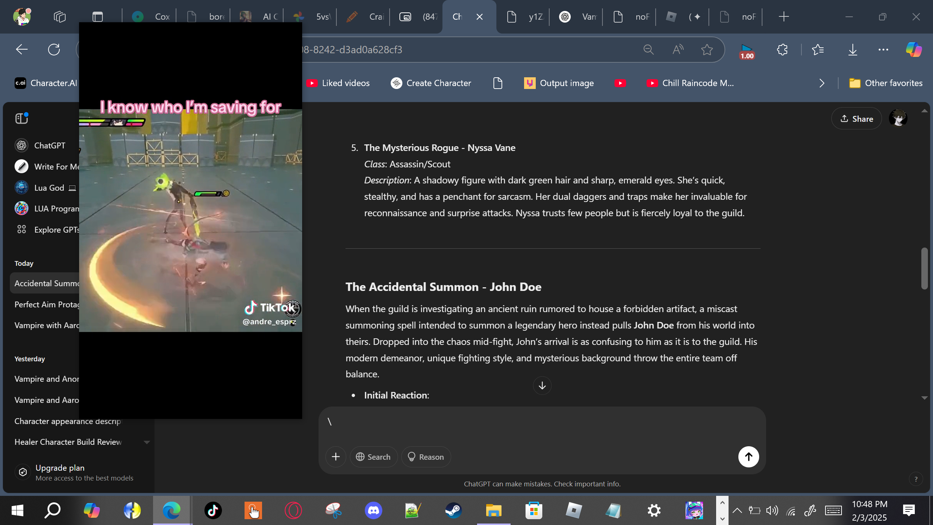Open TikTok from the taskbar

(213, 510)
